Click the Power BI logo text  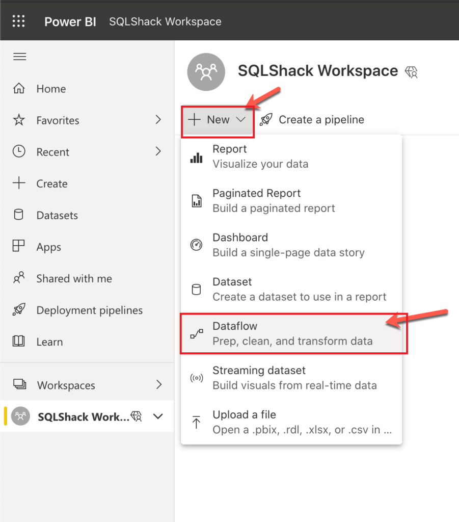(70, 21)
